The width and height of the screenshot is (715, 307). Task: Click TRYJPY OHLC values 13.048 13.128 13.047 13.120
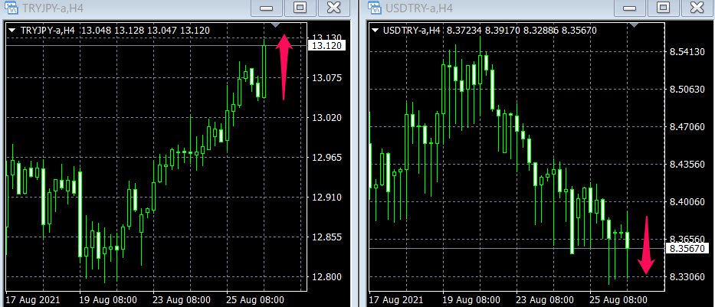point(145,31)
